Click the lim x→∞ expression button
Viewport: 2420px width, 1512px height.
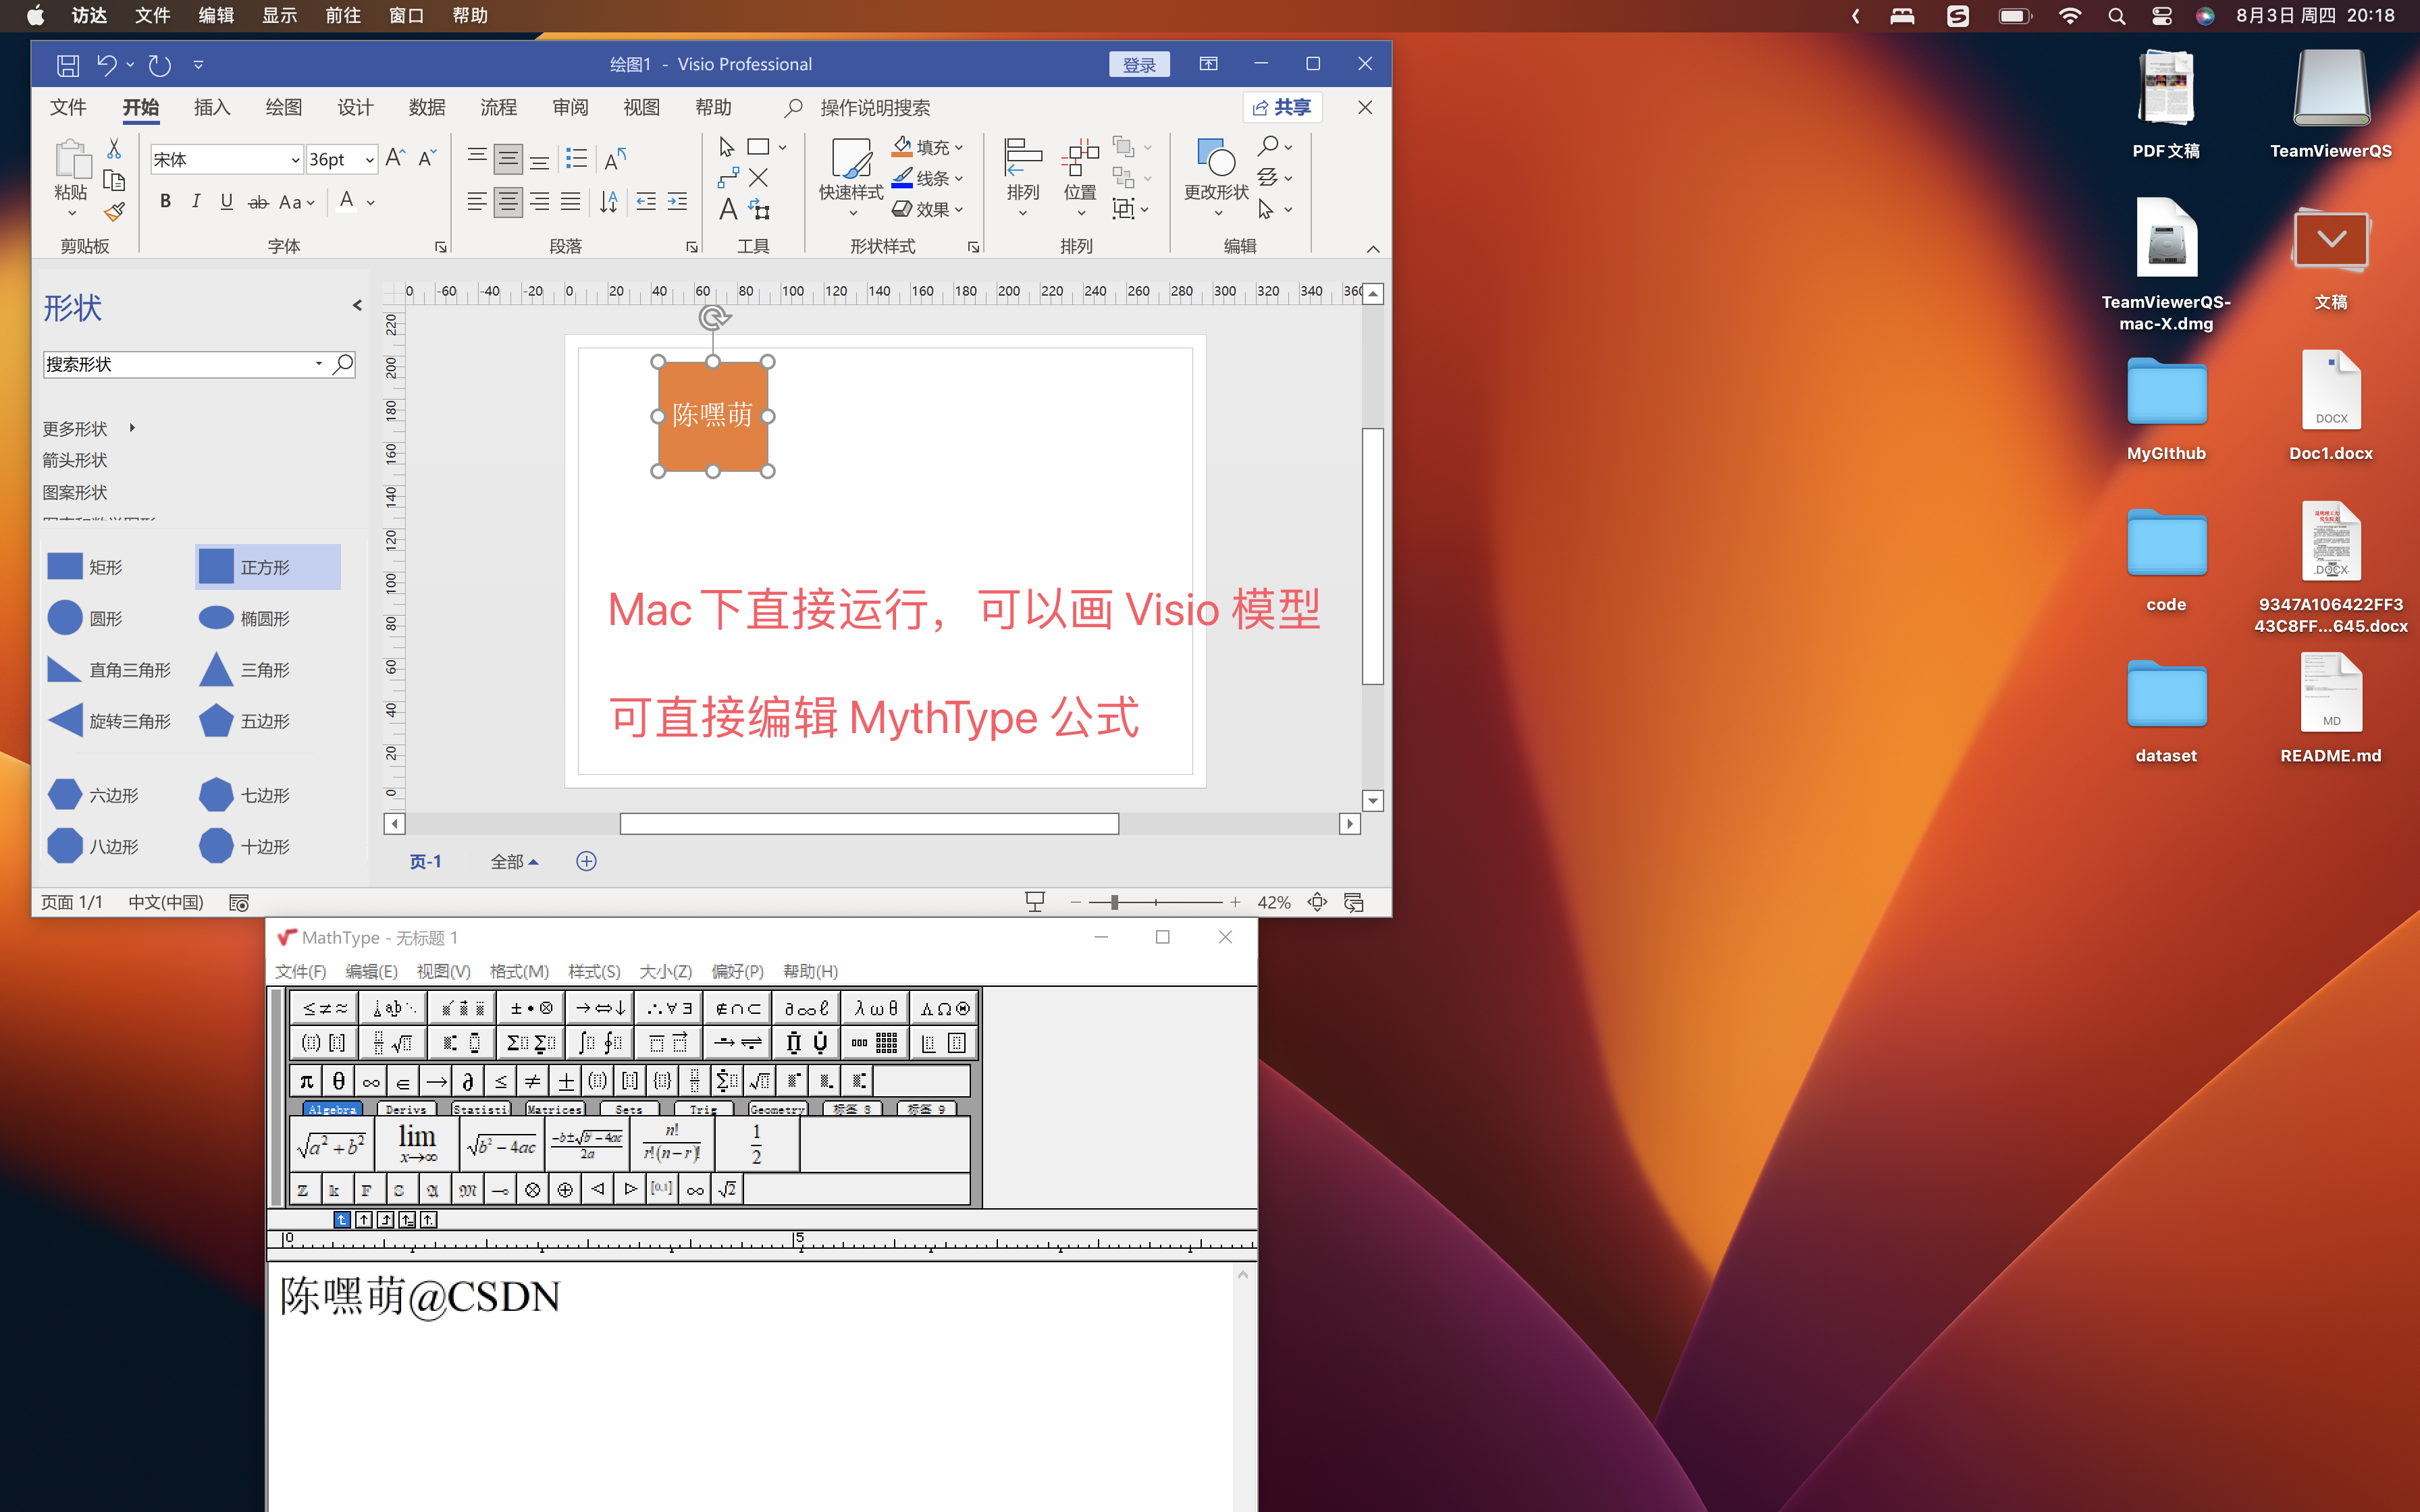pyautogui.click(x=417, y=1143)
